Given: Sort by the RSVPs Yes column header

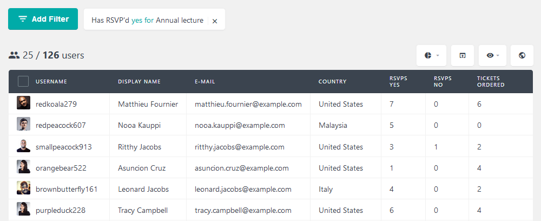Looking at the screenshot, I should coord(399,81).
